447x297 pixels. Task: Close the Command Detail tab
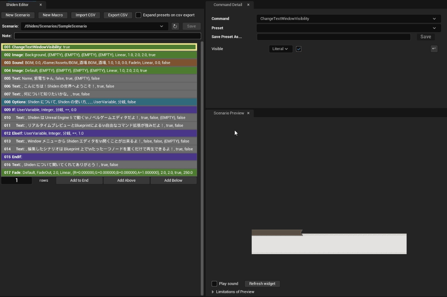pyautogui.click(x=248, y=5)
